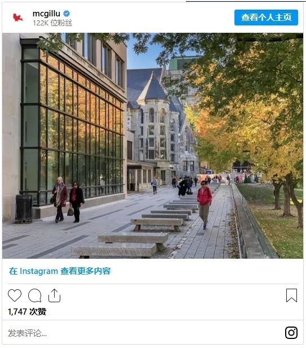Click the nearest stone bench in photo
Image resolution: width=306 pixels, height=348 pixels.
coord(114,250)
